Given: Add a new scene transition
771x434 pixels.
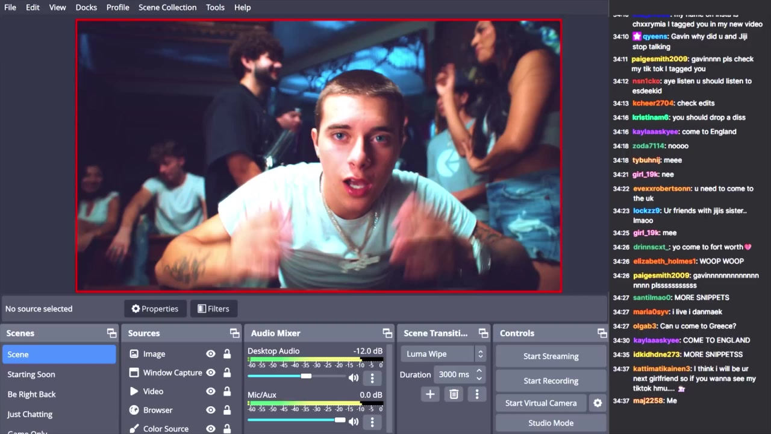Looking at the screenshot, I should 430,394.
